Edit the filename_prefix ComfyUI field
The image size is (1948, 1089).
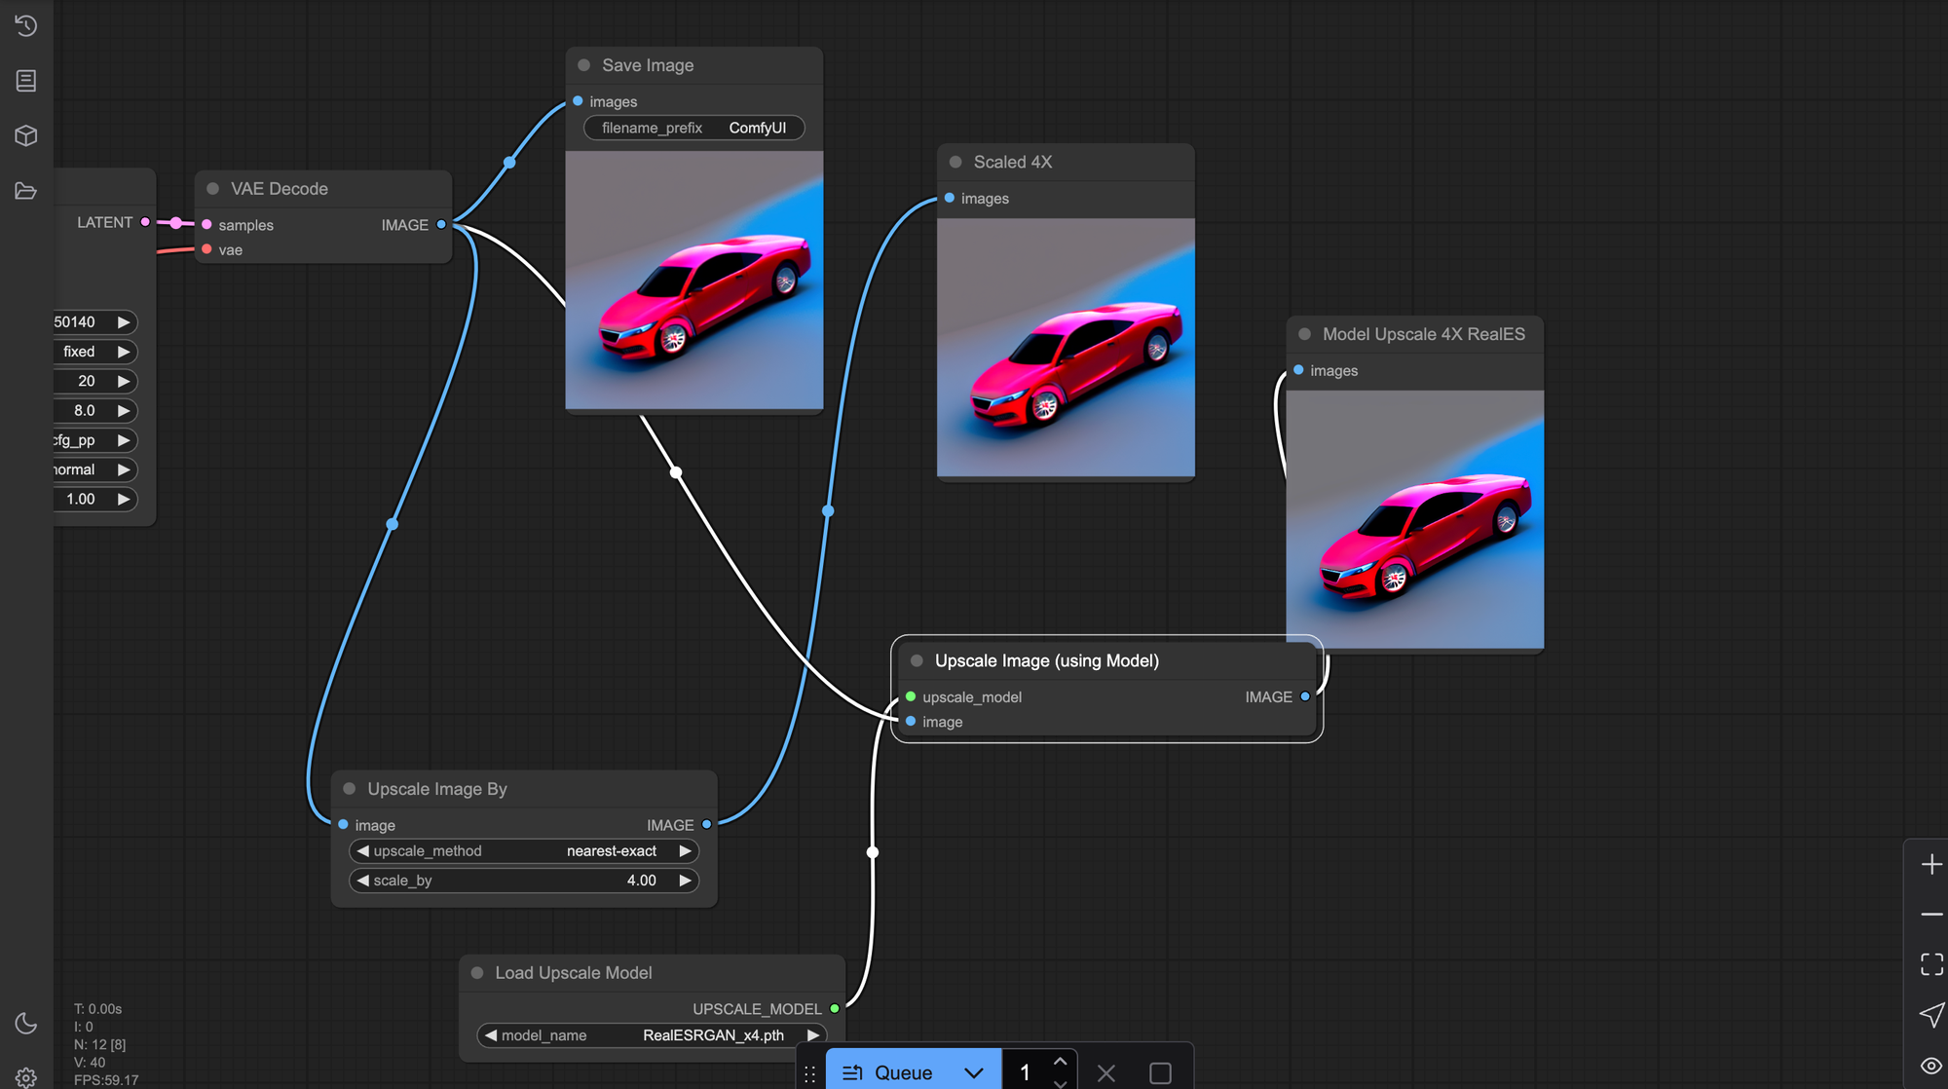[693, 128]
